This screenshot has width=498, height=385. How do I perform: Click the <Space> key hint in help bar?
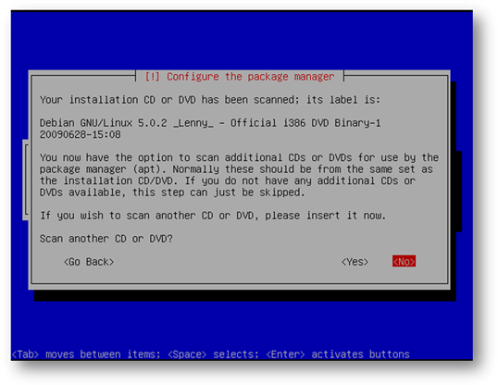[x=187, y=354]
